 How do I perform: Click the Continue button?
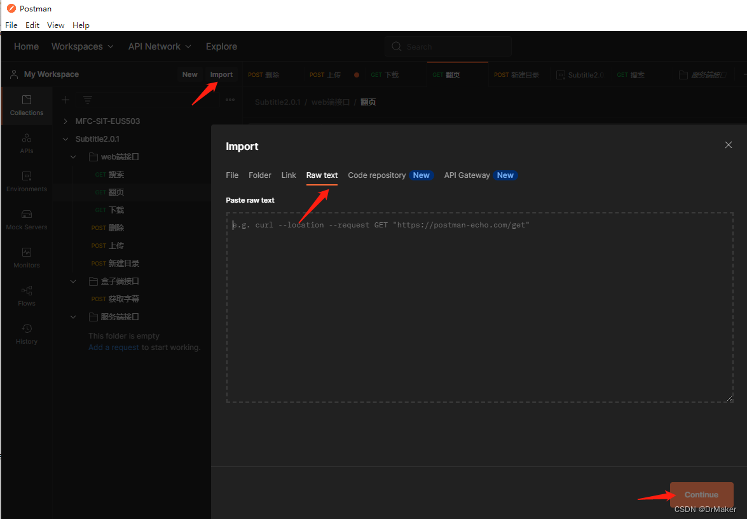(x=701, y=495)
